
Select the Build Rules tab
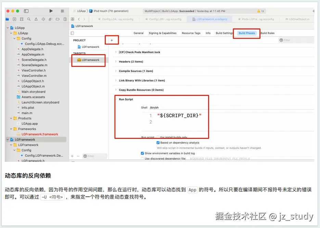[267, 33]
